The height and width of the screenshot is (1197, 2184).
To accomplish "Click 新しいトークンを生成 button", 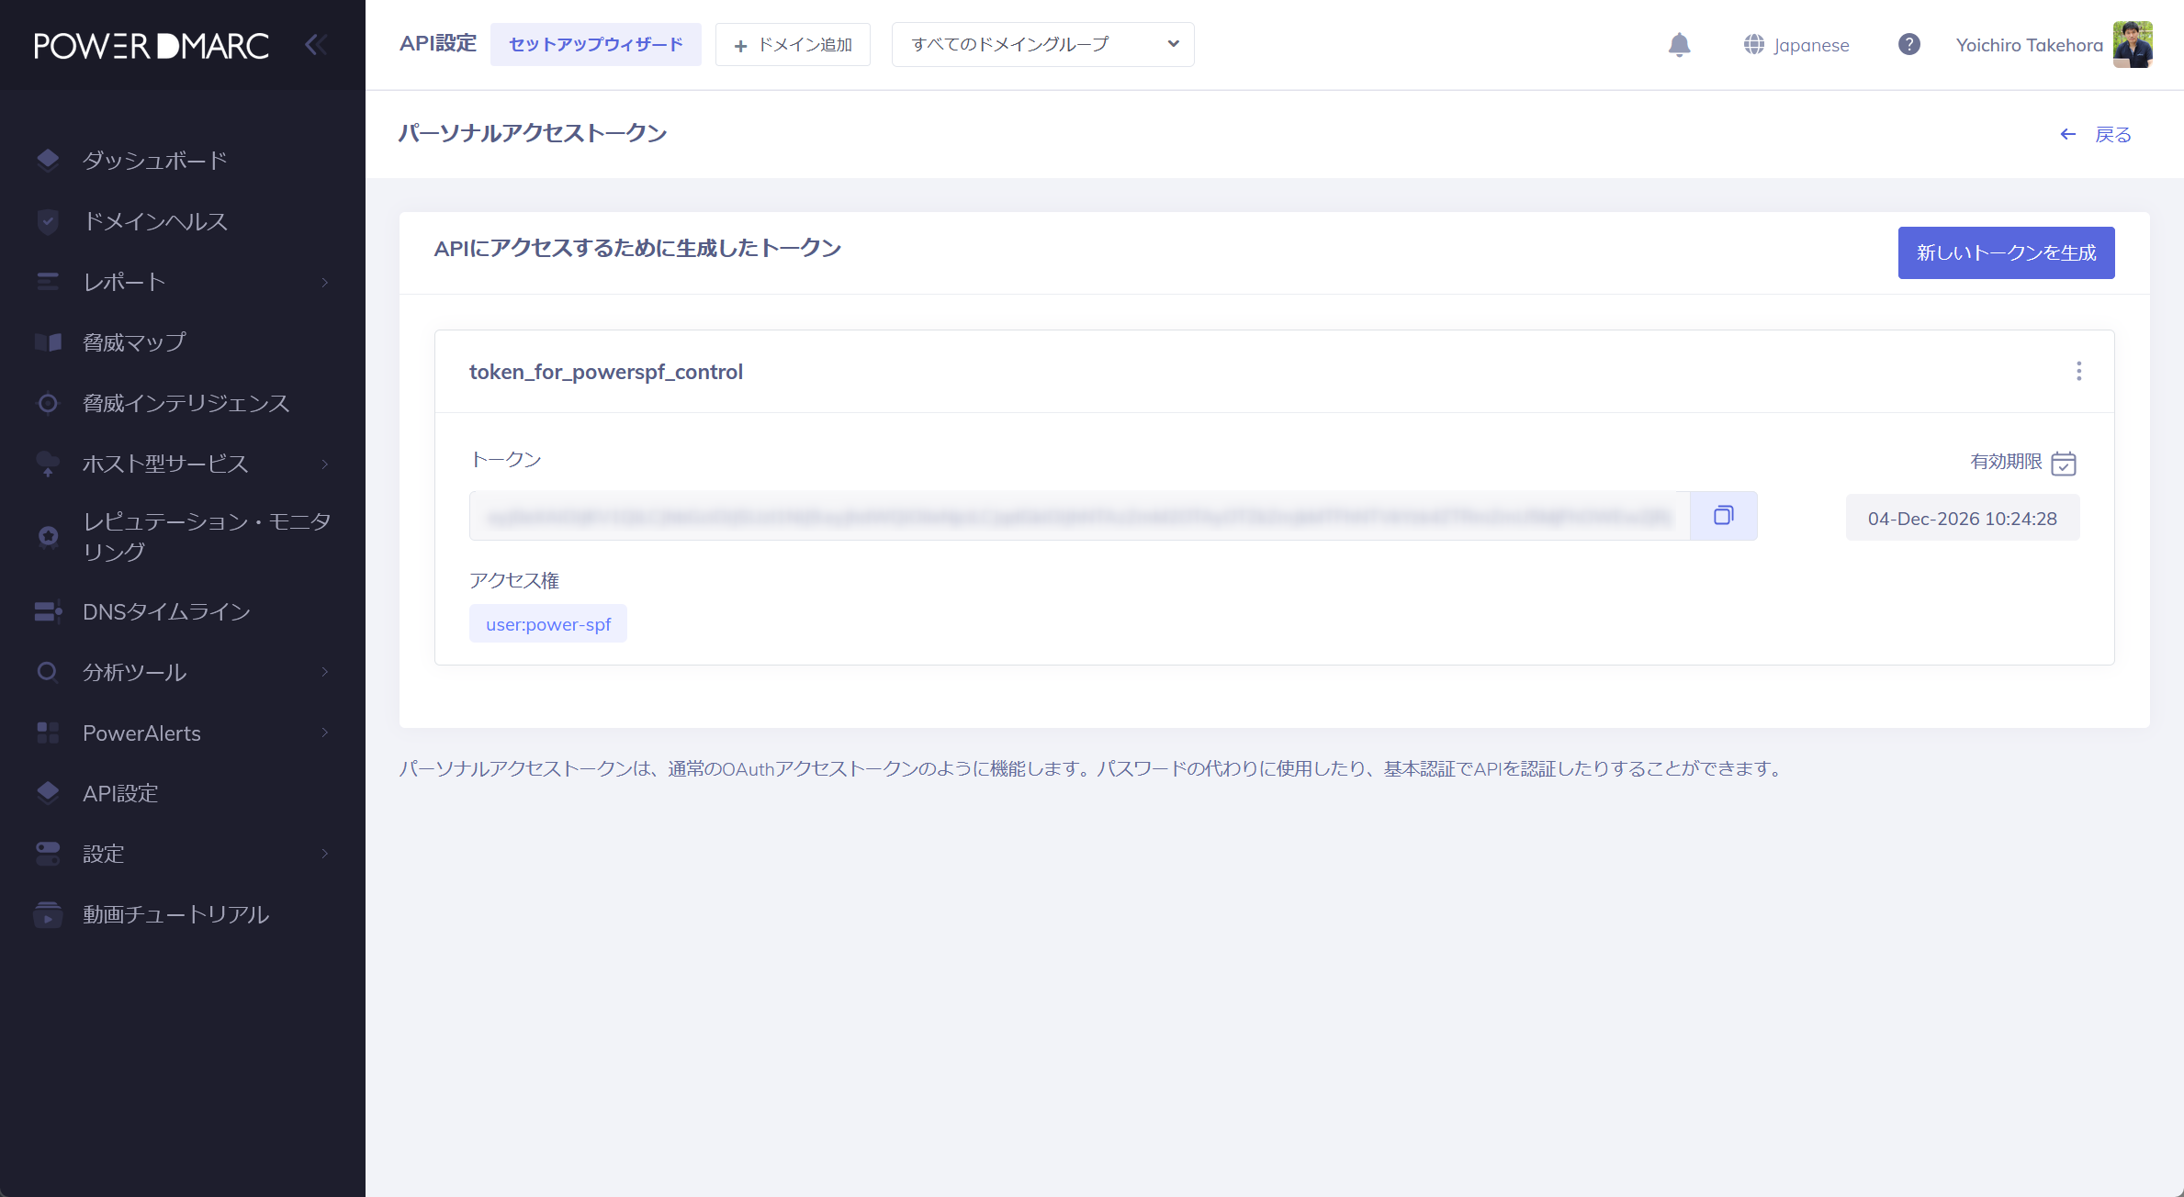I will 2006,252.
